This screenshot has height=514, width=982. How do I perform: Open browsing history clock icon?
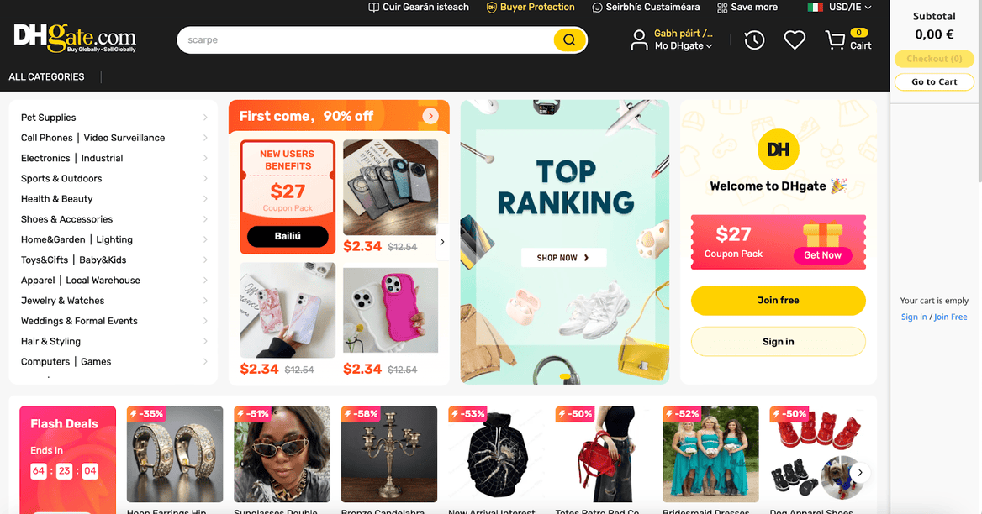click(x=754, y=40)
